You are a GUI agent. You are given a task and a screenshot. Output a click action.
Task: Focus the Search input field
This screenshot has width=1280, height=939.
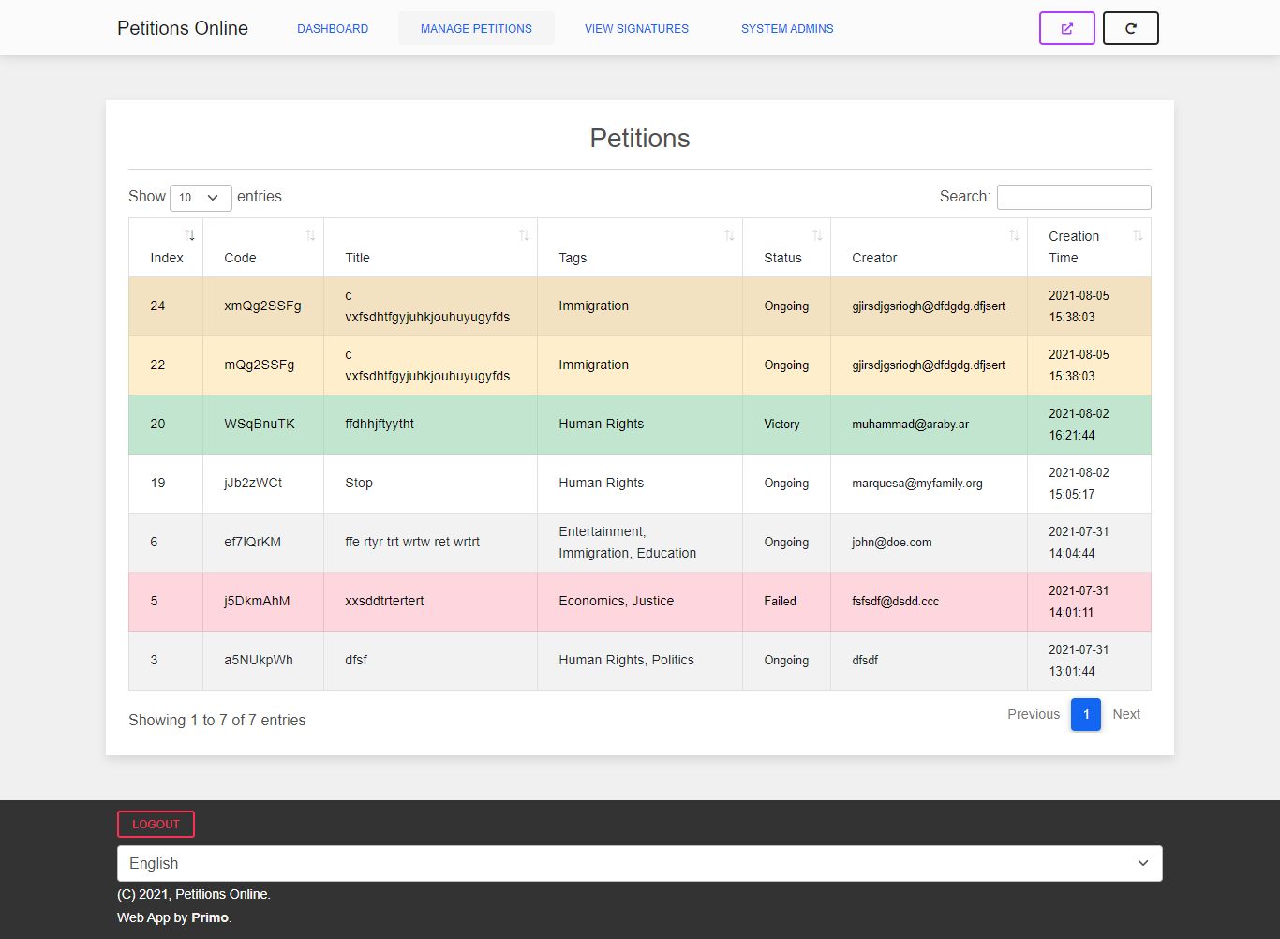[1073, 197]
